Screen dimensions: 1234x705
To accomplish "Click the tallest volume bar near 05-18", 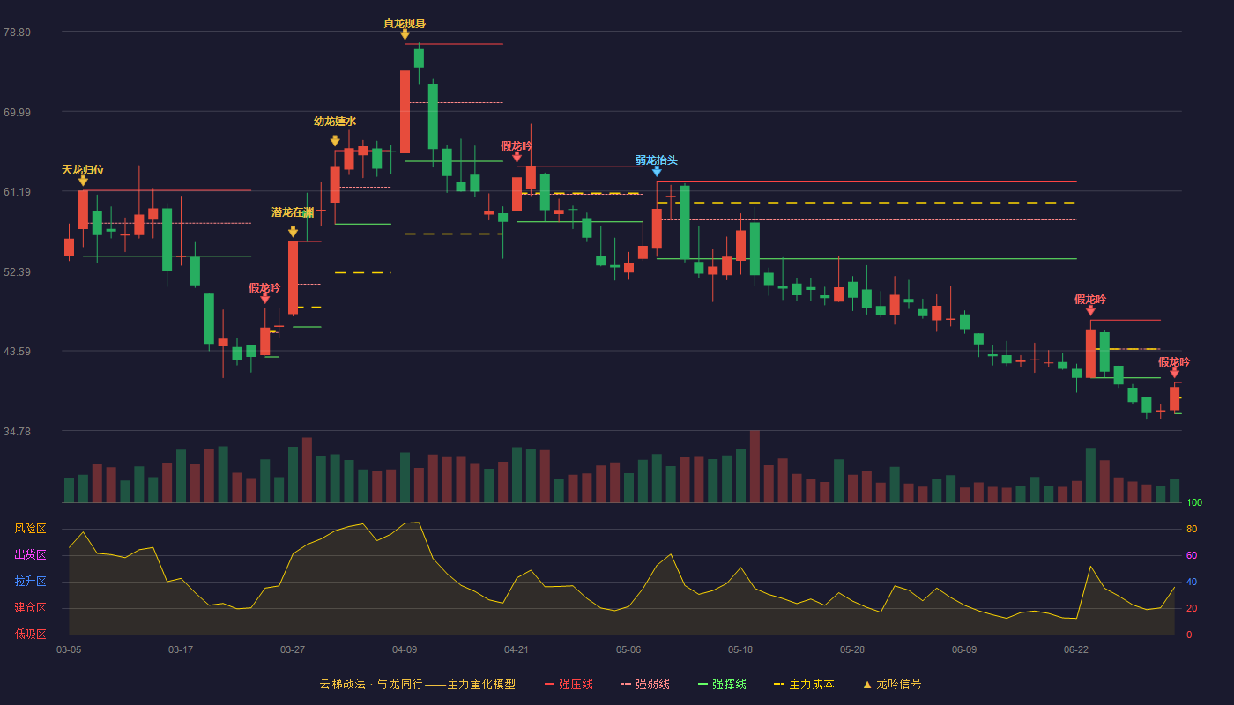I will click(755, 466).
